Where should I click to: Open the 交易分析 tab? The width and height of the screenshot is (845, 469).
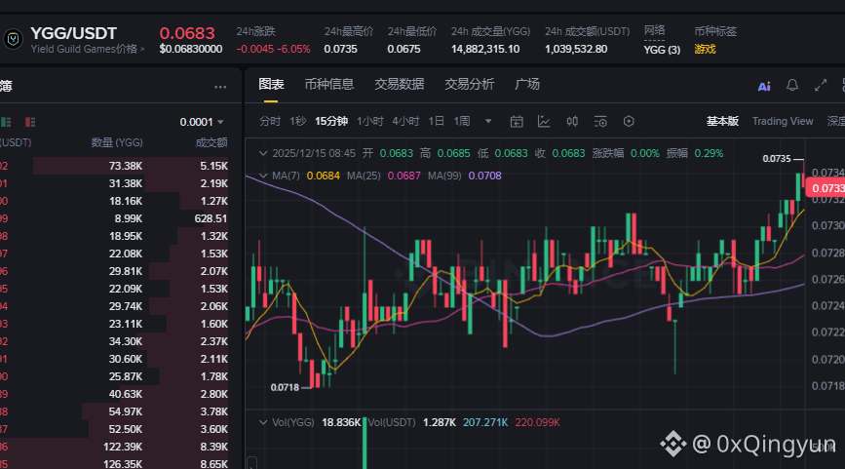(470, 85)
